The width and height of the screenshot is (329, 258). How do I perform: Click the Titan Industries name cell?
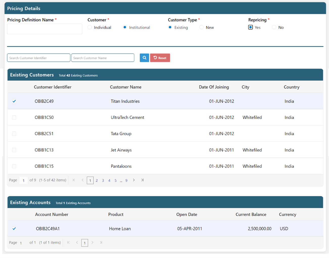click(x=125, y=101)
